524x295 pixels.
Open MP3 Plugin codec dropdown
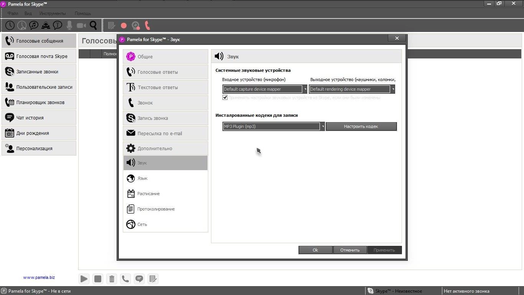tap(274, 126)
